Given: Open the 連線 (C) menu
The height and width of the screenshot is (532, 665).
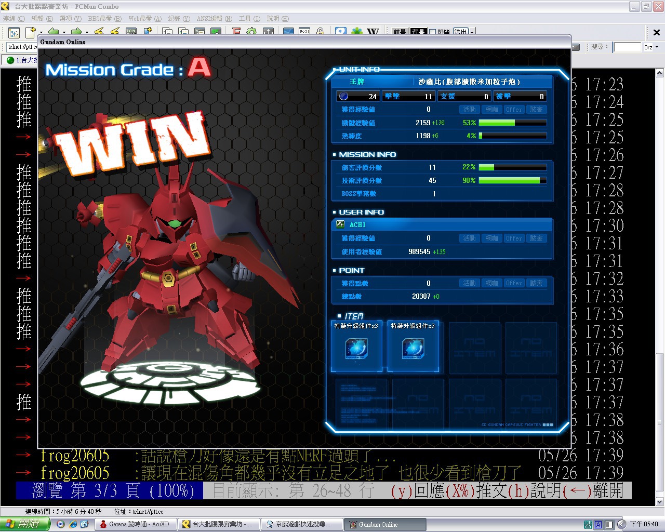Looking at the screenshot, I should pyautogui.click(x=14, y=19).
